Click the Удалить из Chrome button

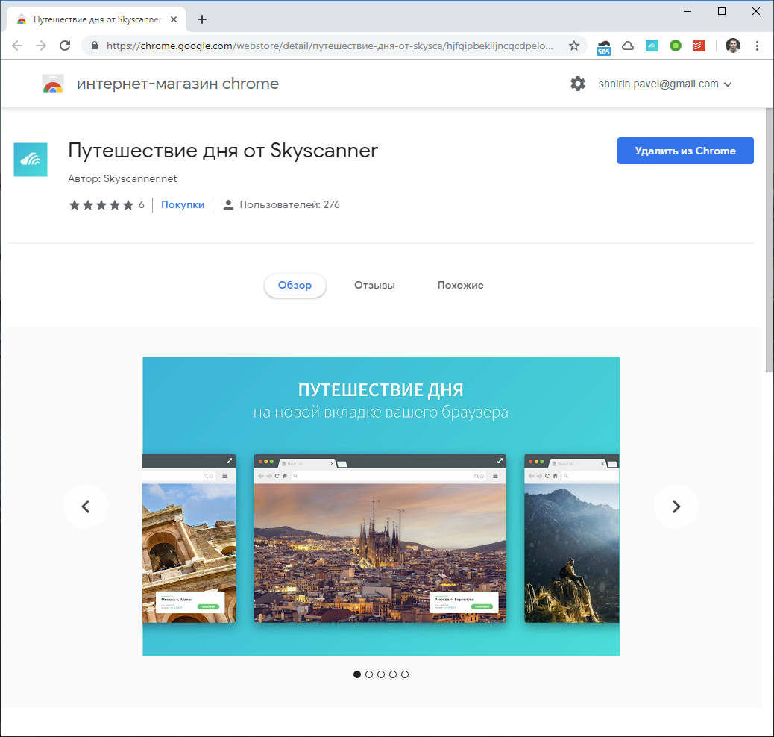685,151
